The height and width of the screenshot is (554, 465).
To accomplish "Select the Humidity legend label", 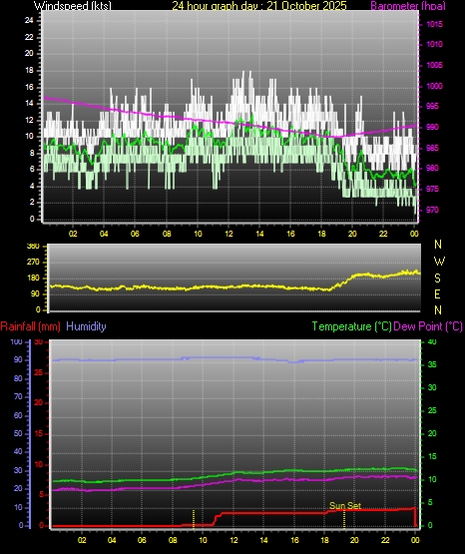I will coord(86,326).
